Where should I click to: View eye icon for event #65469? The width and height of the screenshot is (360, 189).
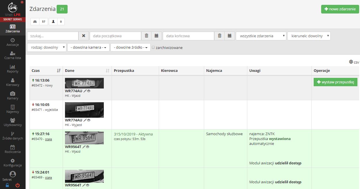coord(87,185)
